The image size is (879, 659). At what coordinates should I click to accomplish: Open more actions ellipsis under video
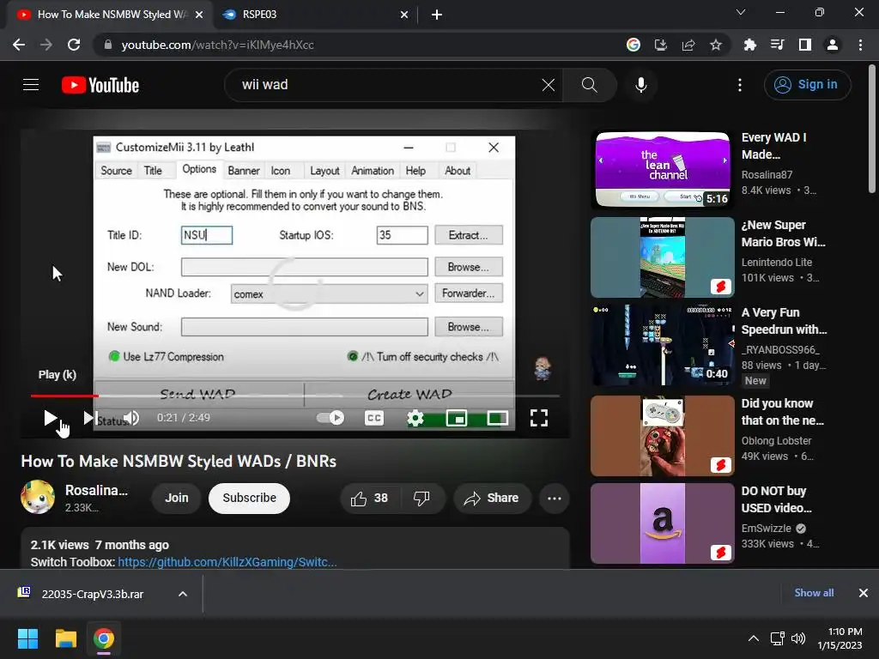(x=555, y=499)
